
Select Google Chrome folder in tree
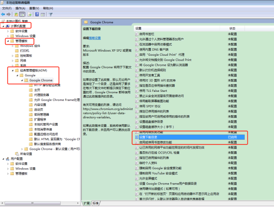click(x=41, y=80)
